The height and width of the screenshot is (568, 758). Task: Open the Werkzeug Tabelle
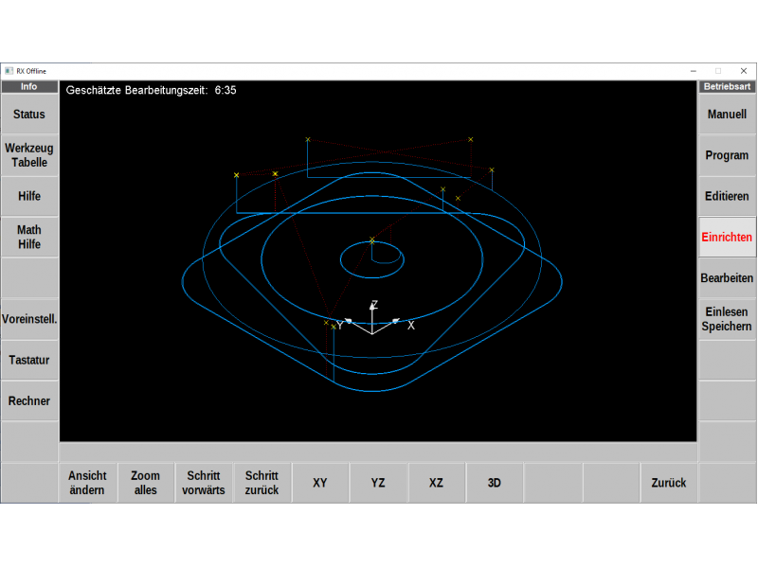pos(29,154)
